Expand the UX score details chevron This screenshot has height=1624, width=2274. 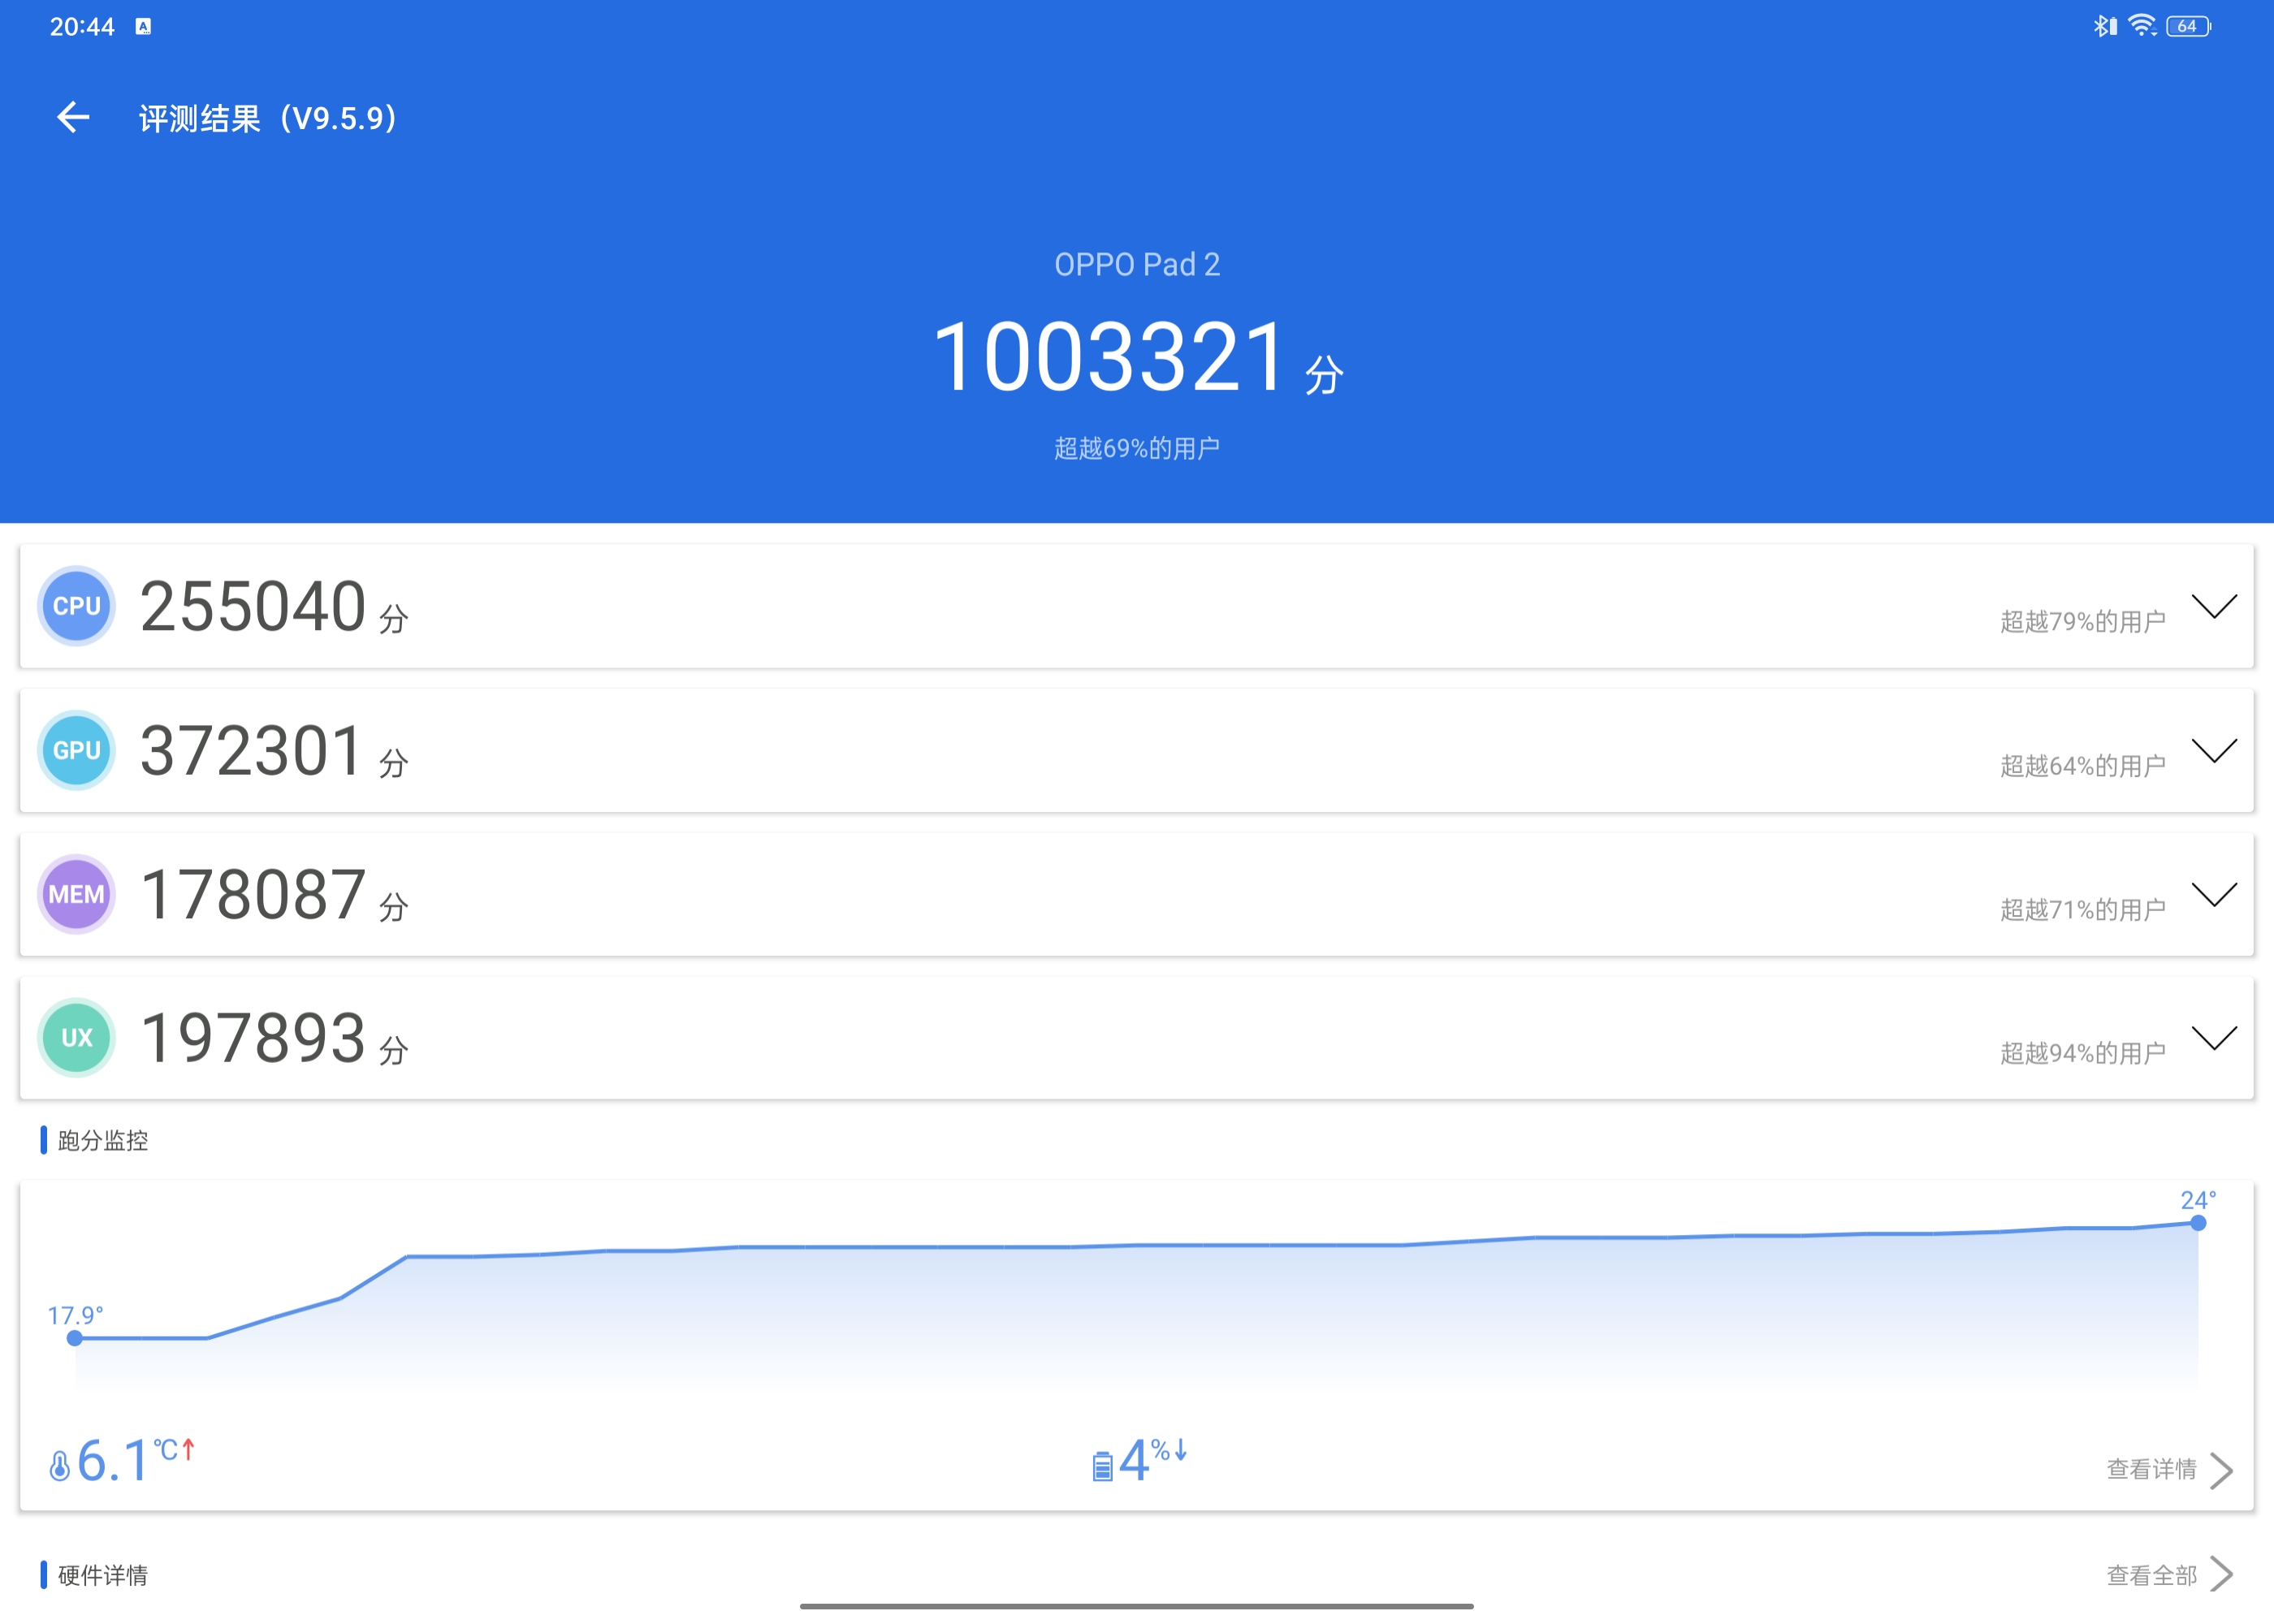tap(2214, 1038)
